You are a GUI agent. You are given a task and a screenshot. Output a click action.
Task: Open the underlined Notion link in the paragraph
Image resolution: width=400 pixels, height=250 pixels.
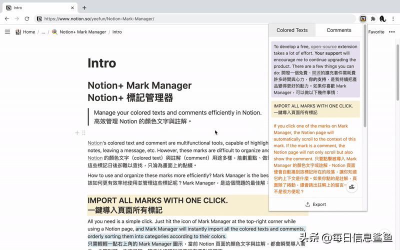click(95, 143)
